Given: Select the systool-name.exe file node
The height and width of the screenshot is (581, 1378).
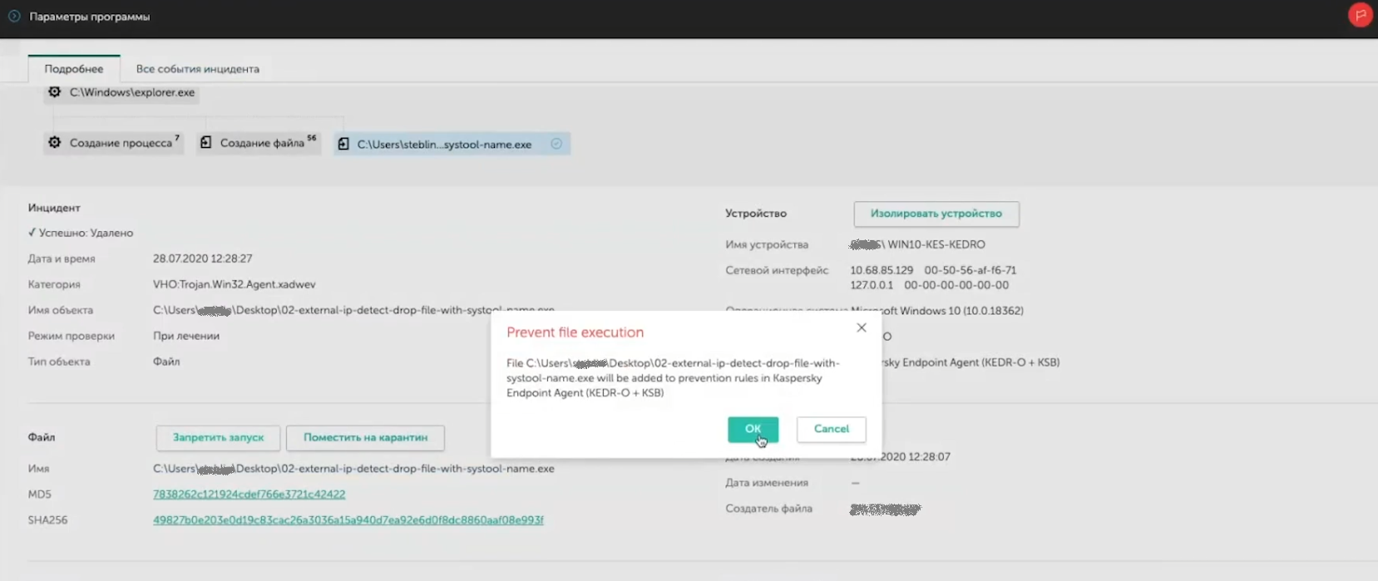Looking at the screenshot, I should (452, 144).
